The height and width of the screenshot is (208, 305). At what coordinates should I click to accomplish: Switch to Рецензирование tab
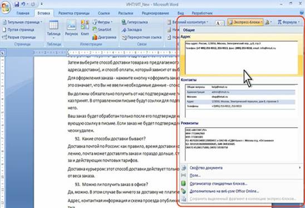155,13
